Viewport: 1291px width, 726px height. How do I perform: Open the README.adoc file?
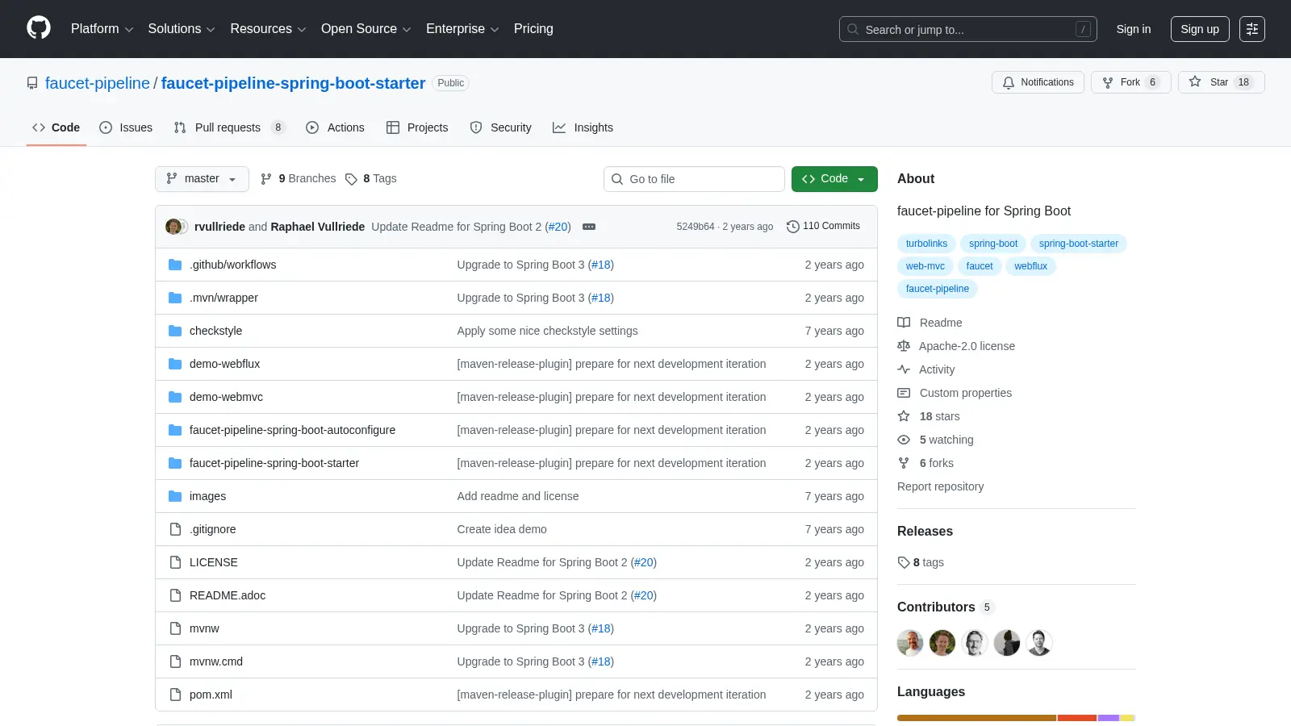pyautogui.click(x=228, y=595)
